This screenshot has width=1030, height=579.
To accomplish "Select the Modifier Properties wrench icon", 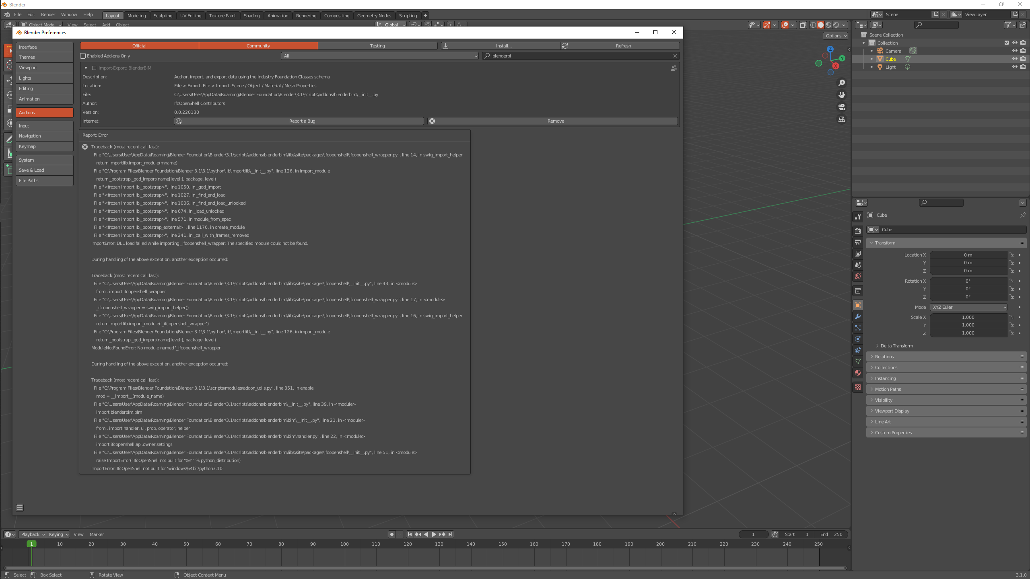I will pos(858,316).
